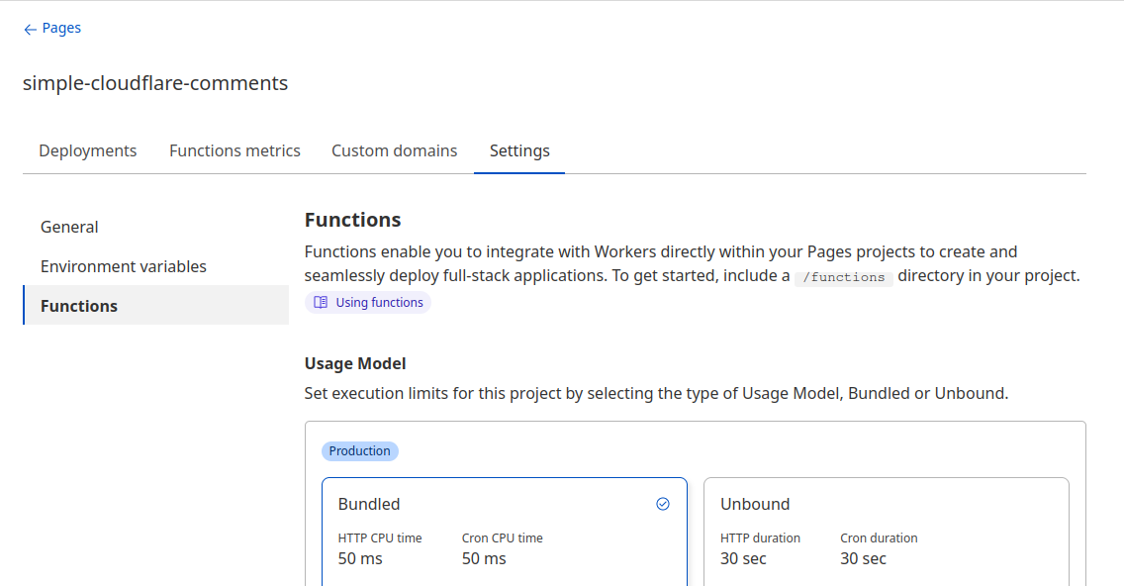Image resolution: width=1124 pixels, height=586 pixels.
Task: Click the Unbound plan card heading
Action: [x=755, y=504]
